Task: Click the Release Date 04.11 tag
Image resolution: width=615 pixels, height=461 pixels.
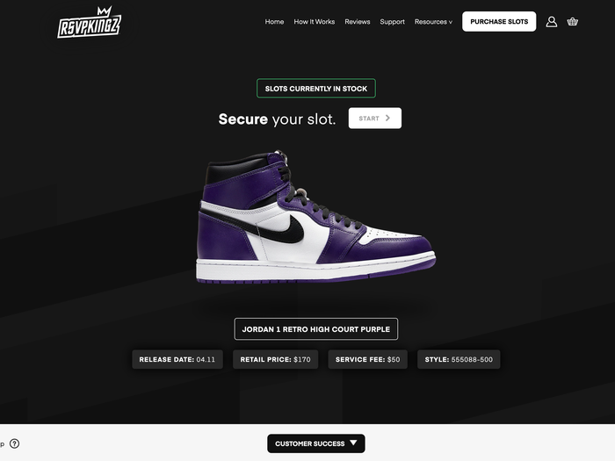Action: (x=177, y=359)
